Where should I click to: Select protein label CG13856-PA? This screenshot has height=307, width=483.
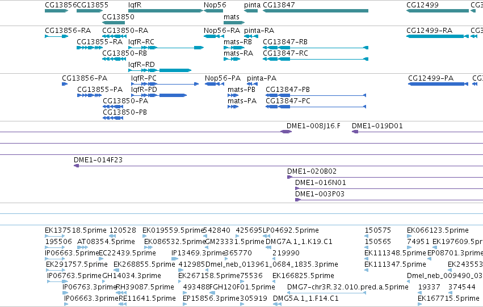(x=85, y=78)
